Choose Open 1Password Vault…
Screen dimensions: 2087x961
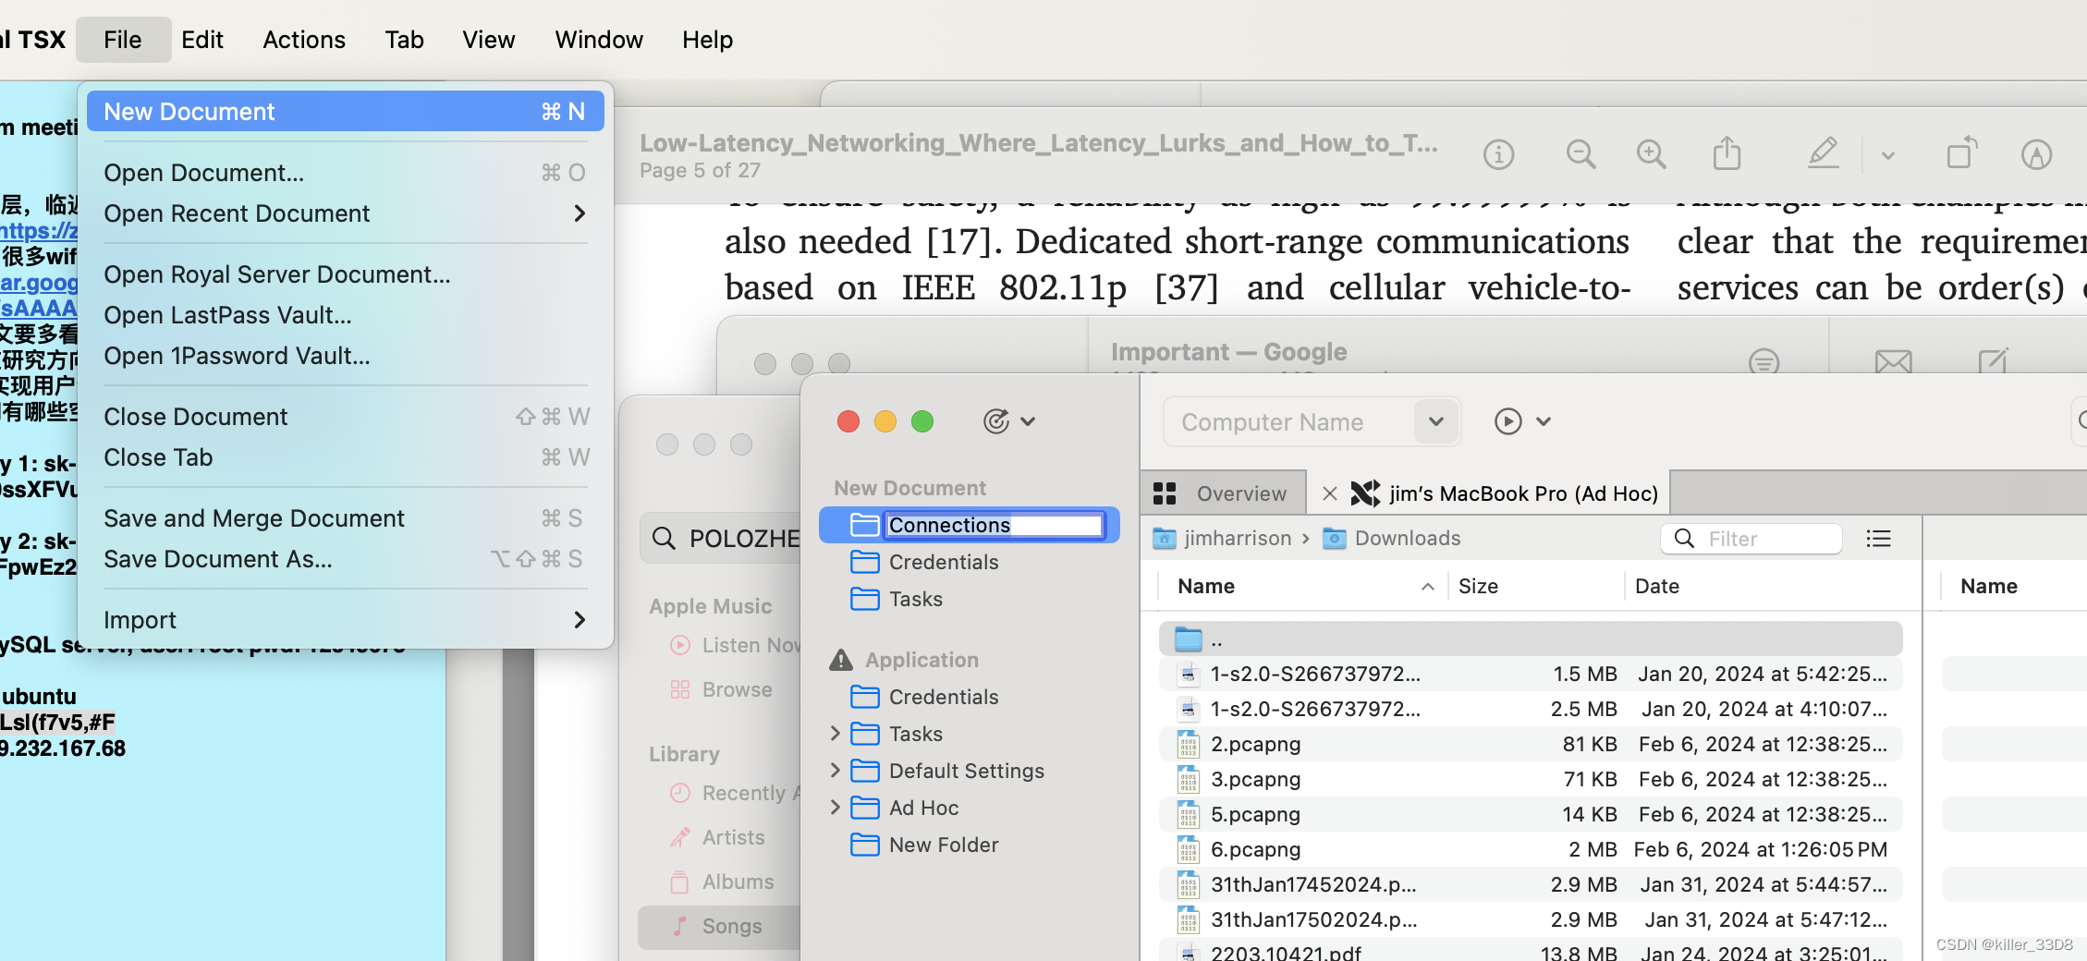[345, 356]
